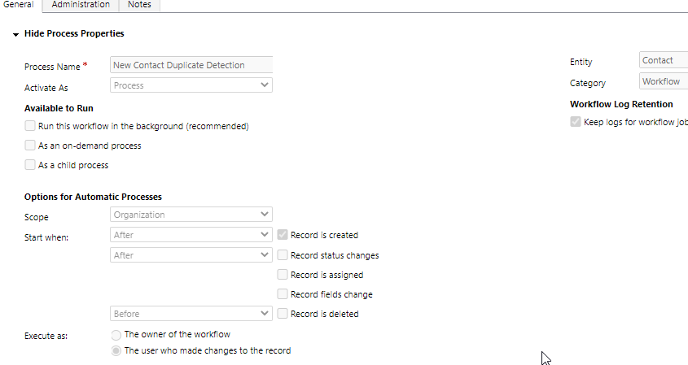Check the As an on-demand process option
Image resolution: width=688 pixels, height=365 pixels.
pos(30,146)
